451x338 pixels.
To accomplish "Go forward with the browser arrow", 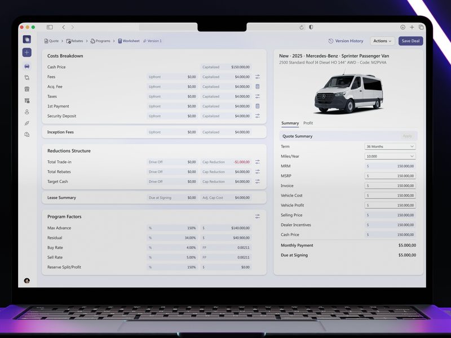I will (73, 27).
